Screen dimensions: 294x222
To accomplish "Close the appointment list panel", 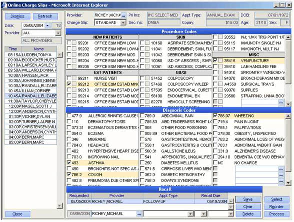I will pyautogui.click(x=18, y=214).
